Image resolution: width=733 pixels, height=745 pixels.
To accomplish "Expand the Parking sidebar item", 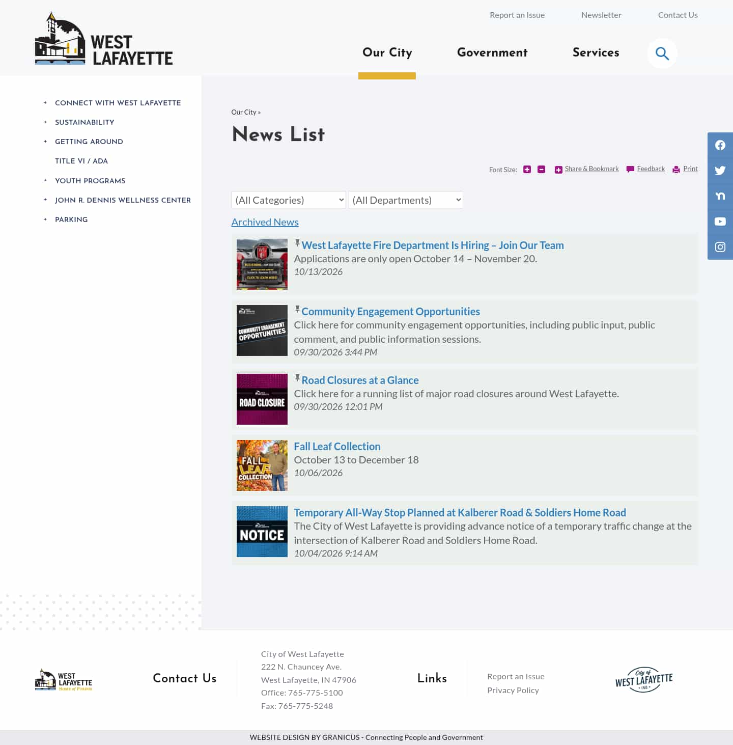I will pos(45,219).
